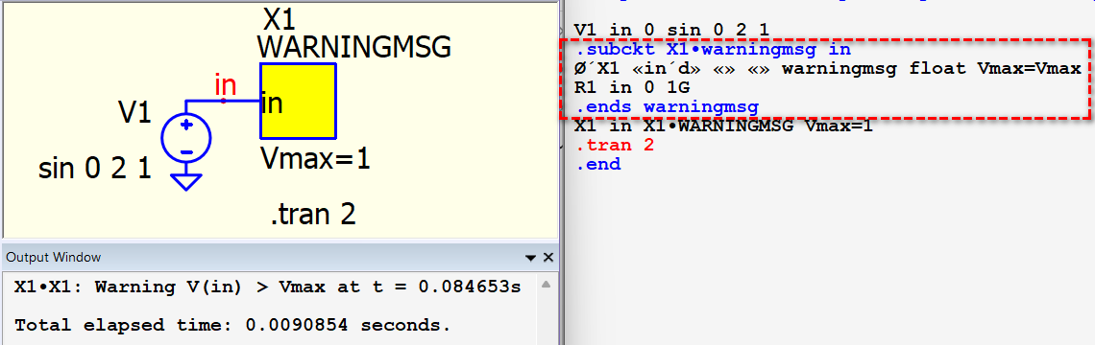Select the 'sin 0 2 1' source value

pyautogui.click(x=94, y=168)
